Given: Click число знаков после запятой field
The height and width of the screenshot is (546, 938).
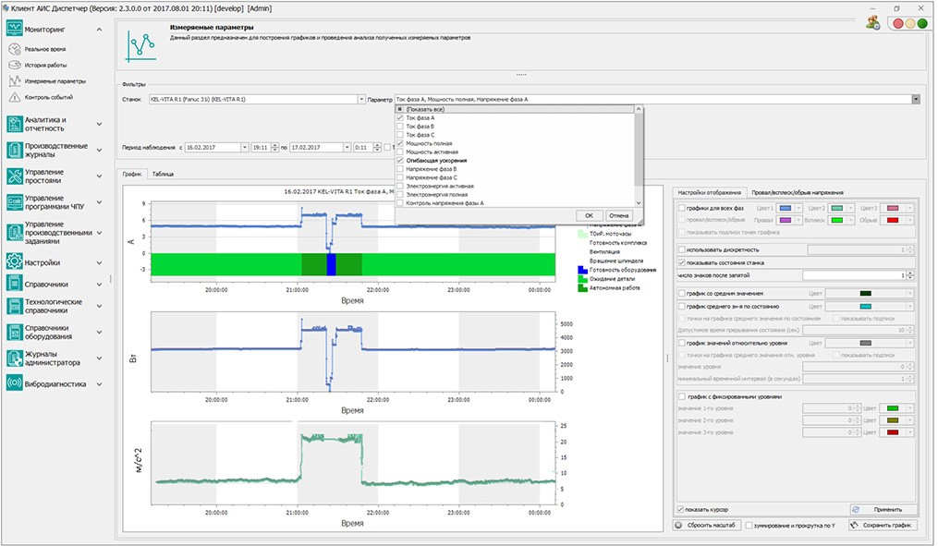Looking at the screenshot, I should click(858, 275).
